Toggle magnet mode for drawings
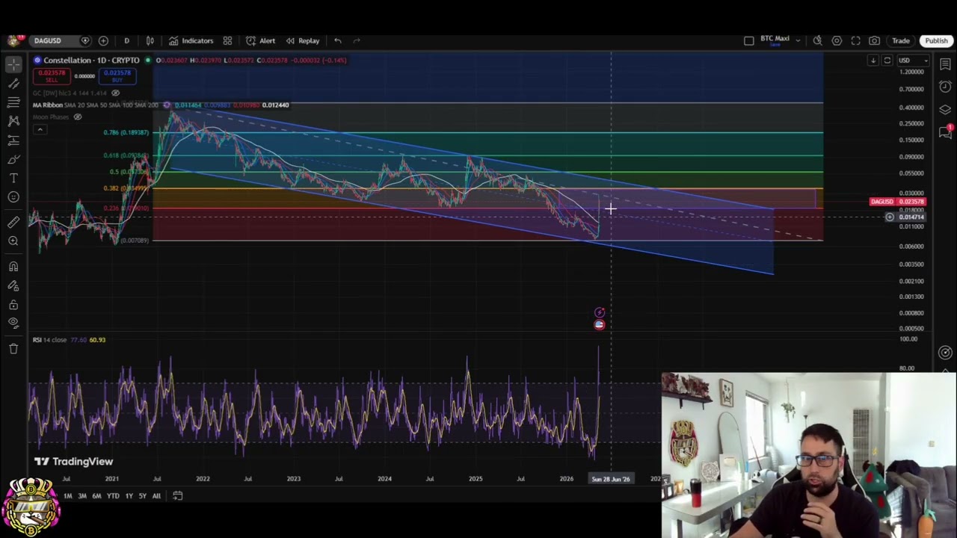This screenshot has width=957, height=538. [x=13, y=267]
